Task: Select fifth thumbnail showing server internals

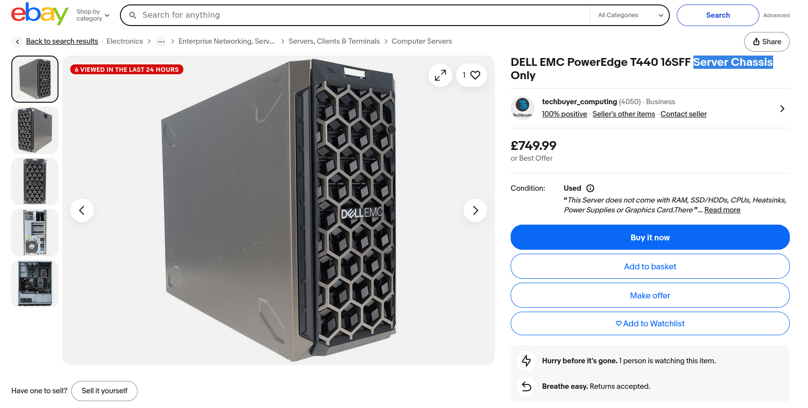Action: click(35, 284)
